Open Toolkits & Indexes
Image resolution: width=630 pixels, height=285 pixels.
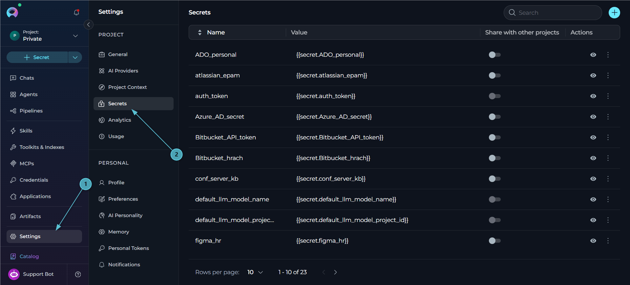coord(44,147)
